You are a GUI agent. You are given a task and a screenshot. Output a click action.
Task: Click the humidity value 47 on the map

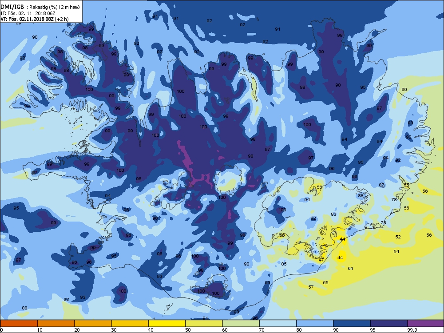click(x=321, y=260)
